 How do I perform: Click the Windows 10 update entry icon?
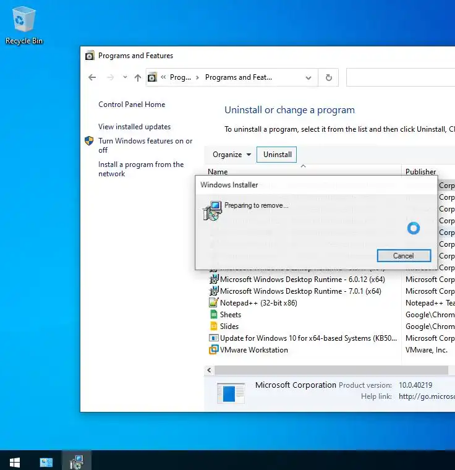coord(214,338)
